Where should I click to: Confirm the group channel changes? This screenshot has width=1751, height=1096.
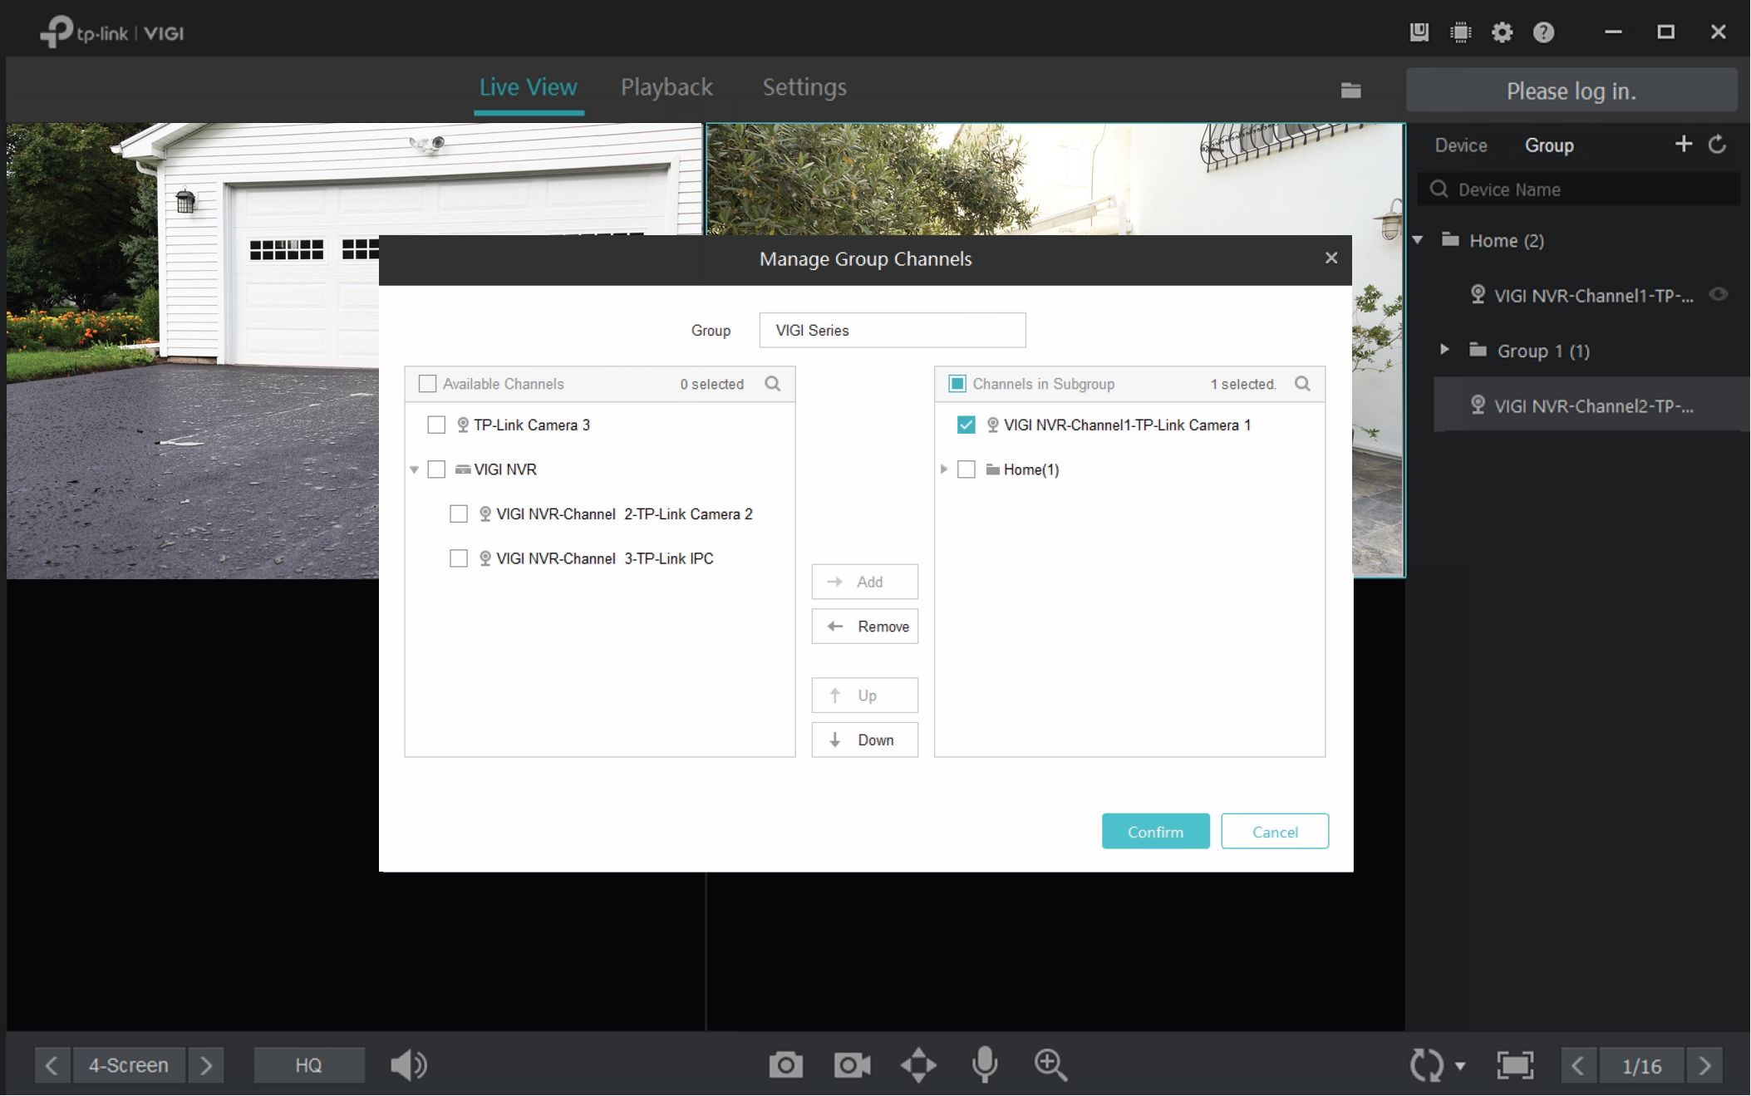point(1155,831)
